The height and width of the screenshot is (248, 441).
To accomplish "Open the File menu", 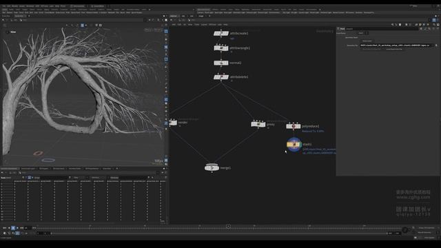I will click(4, 6).
